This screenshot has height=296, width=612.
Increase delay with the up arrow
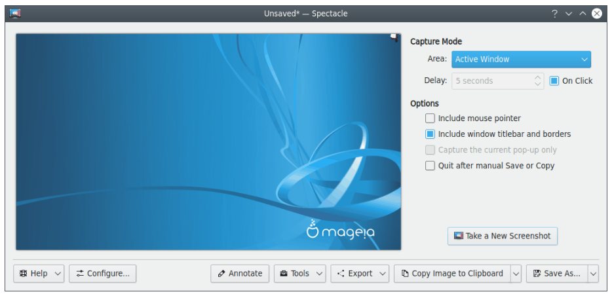coord(537,78)
